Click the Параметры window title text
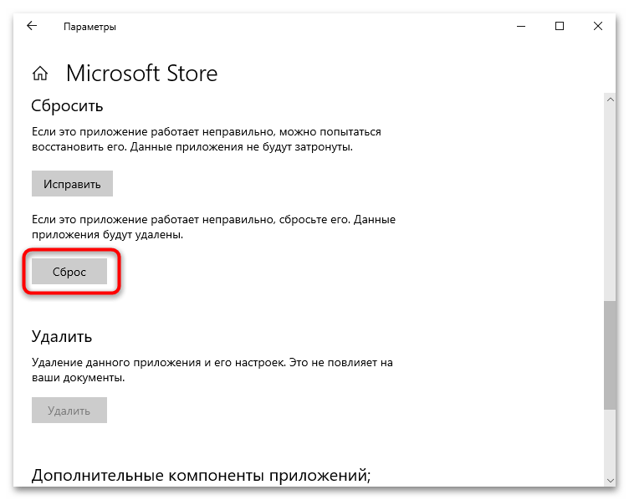Image resolution: width=629 pixels, height=500 pixels. point(89,27)
